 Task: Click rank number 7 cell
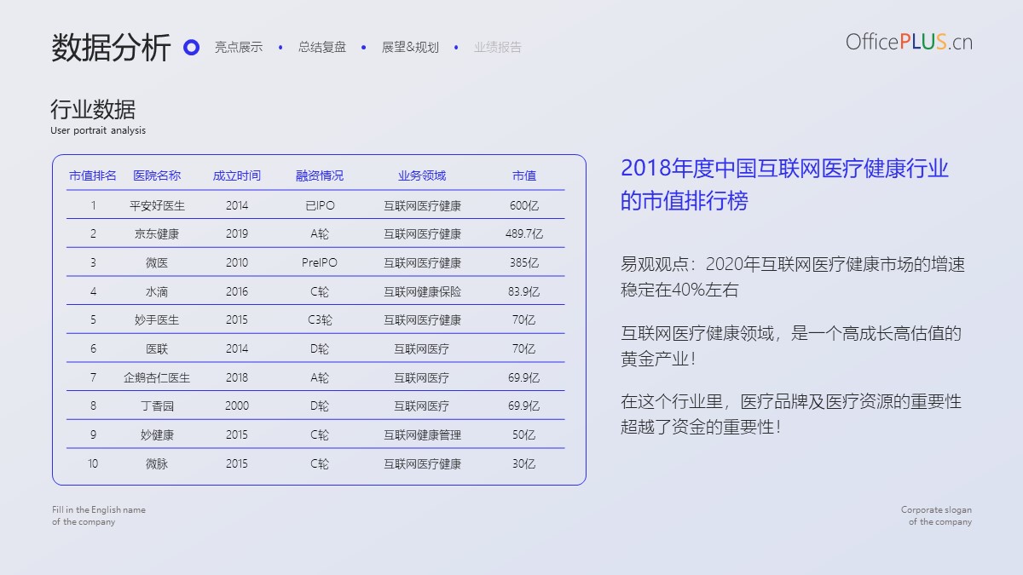pos(93,377)
